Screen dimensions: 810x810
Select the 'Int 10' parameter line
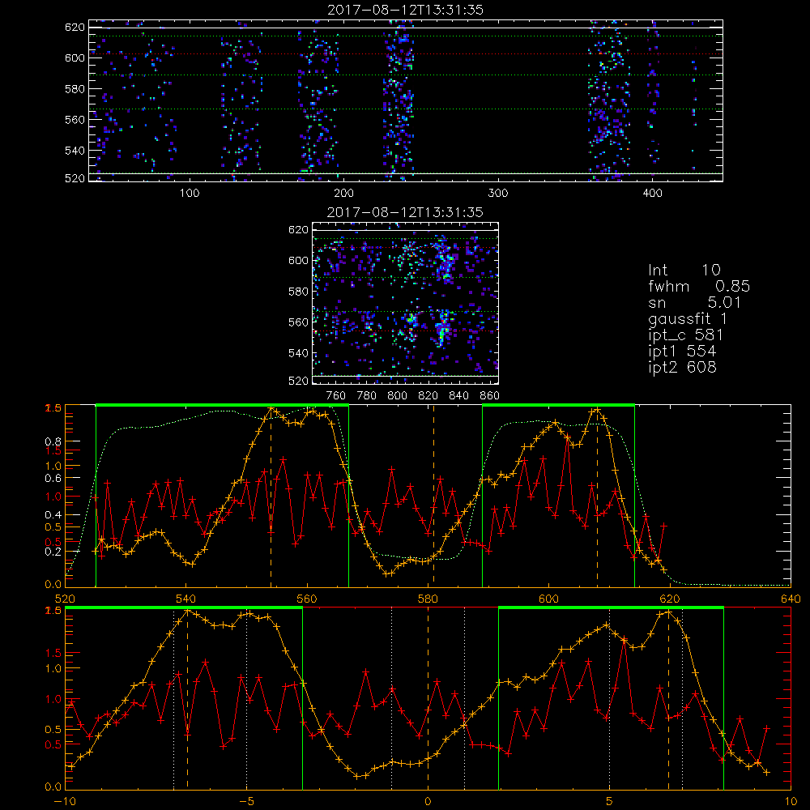pyautogui.click(x=684, y=270)
